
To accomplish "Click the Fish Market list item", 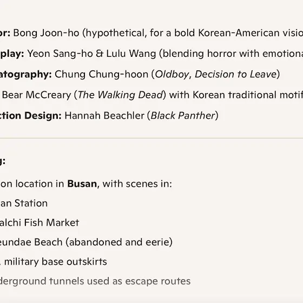I will click(x=39, y=222).
